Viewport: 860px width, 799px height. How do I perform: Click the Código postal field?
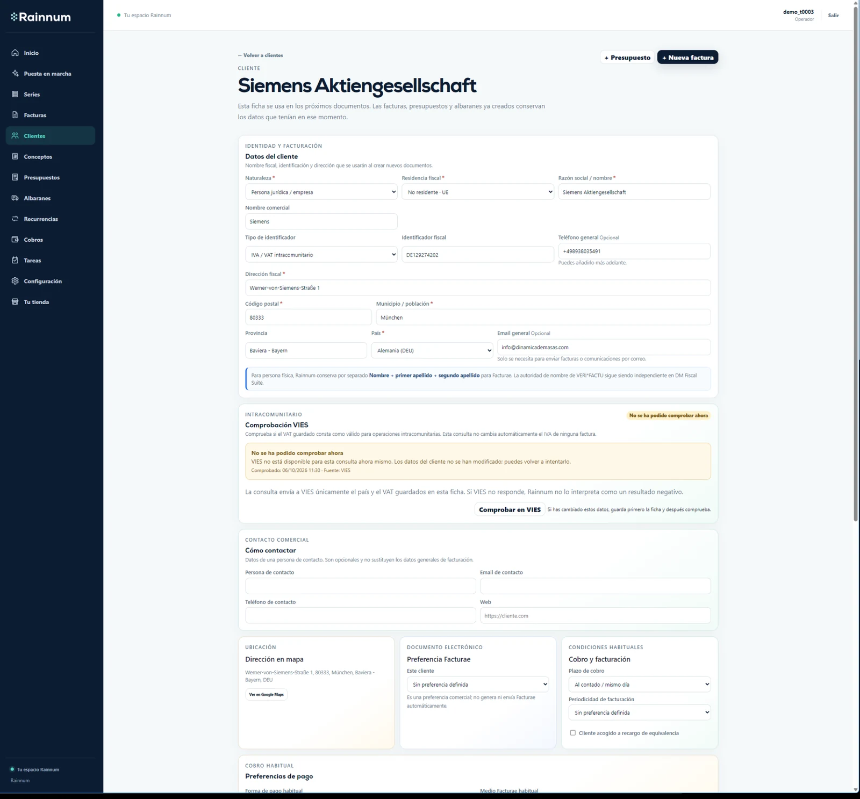(x=308, y=317)
